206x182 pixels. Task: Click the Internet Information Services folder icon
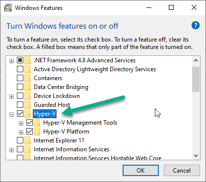click(27, 149)
